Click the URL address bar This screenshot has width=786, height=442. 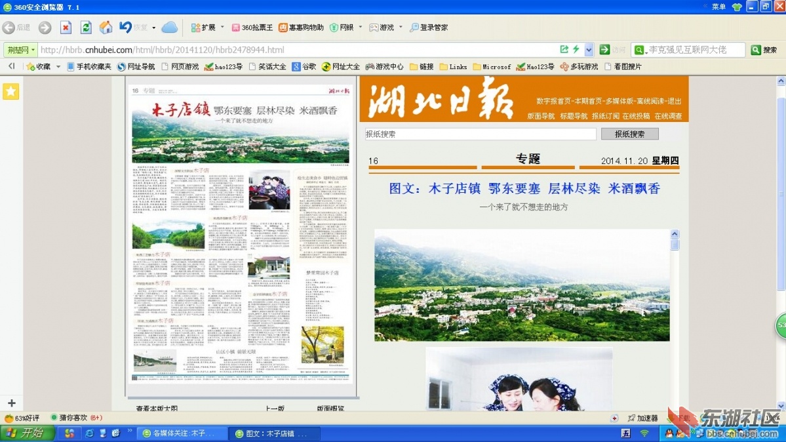coord(296,50)
